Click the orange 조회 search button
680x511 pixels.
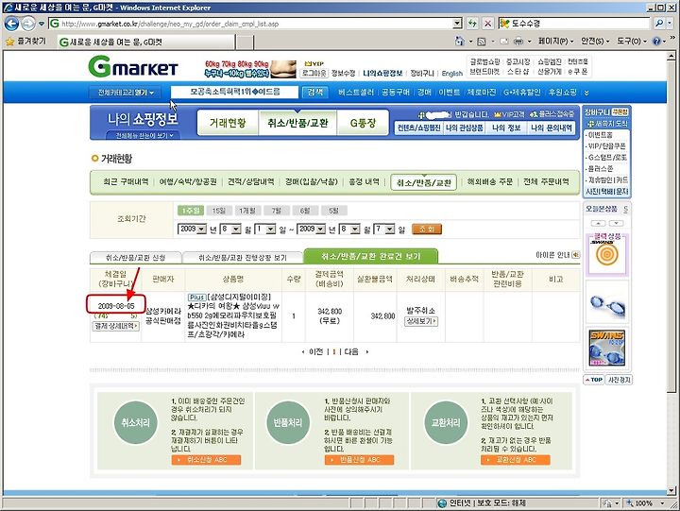click(x=426, y=229)
